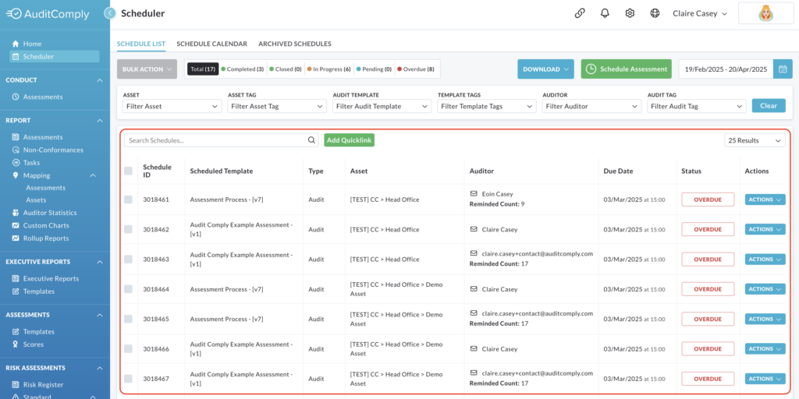This screenshot has height=399, width=799.
Task: Open the Filter Audit Template dropdown
Action: (382, 106)
